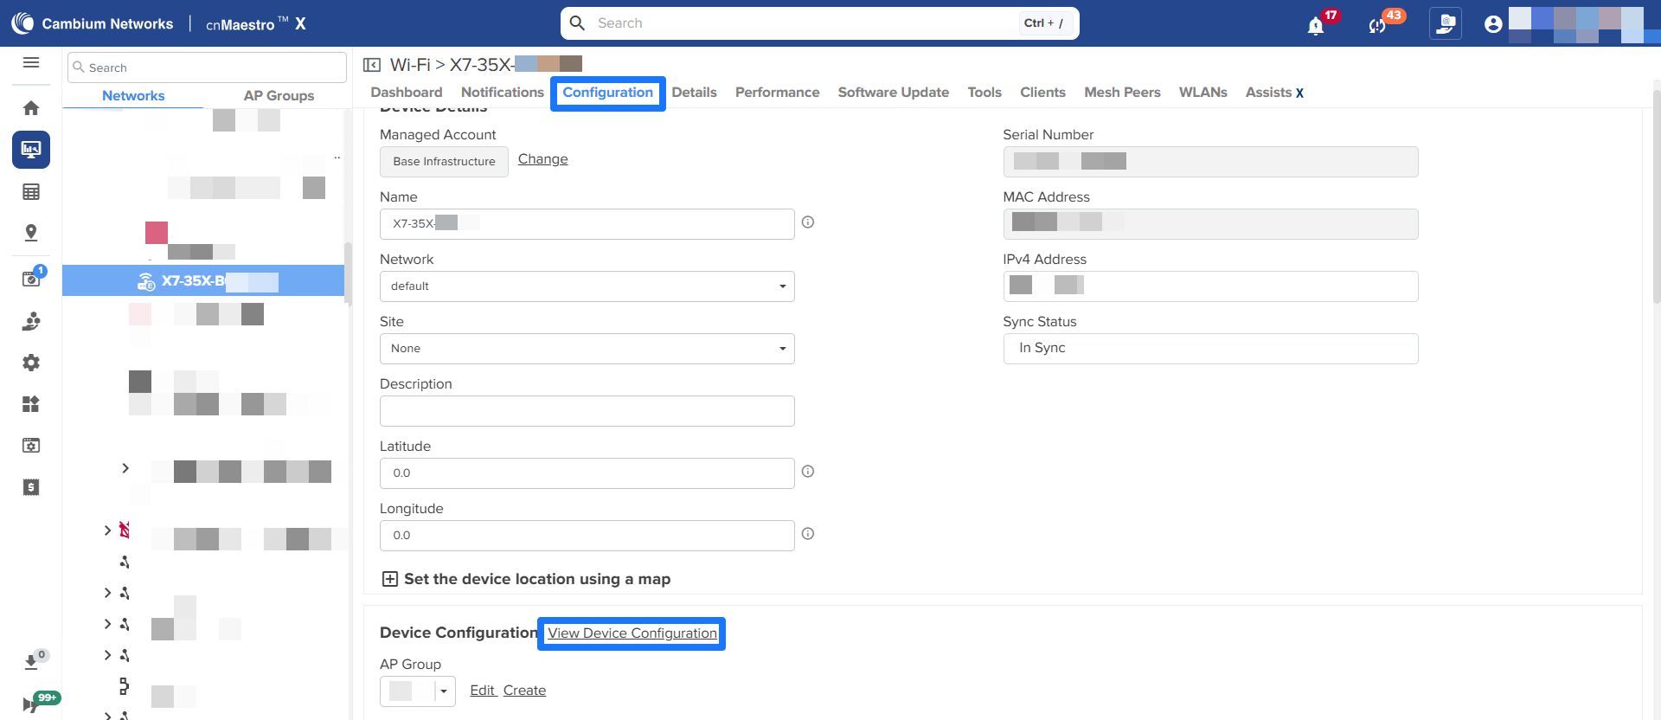This screenshot has width=1661, height=720.
Task: Open the alarm bell notifications icon
Action: point(1315,25)
